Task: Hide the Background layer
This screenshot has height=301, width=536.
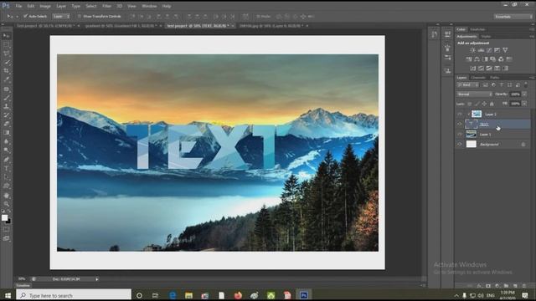Action: [x=460, y=145]
